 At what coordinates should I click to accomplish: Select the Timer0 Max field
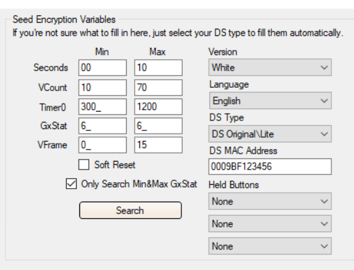[158, 106]
